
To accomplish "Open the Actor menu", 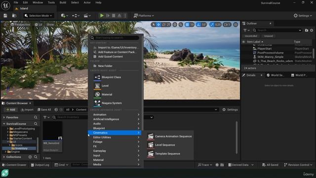I will tap(87, 2).
